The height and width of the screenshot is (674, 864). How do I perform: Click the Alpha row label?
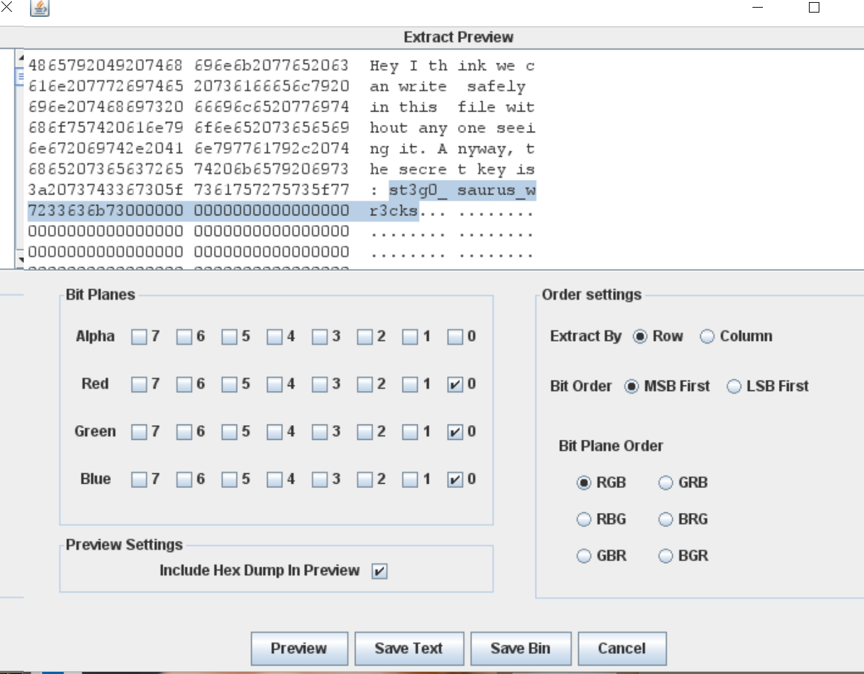(95, 336)
